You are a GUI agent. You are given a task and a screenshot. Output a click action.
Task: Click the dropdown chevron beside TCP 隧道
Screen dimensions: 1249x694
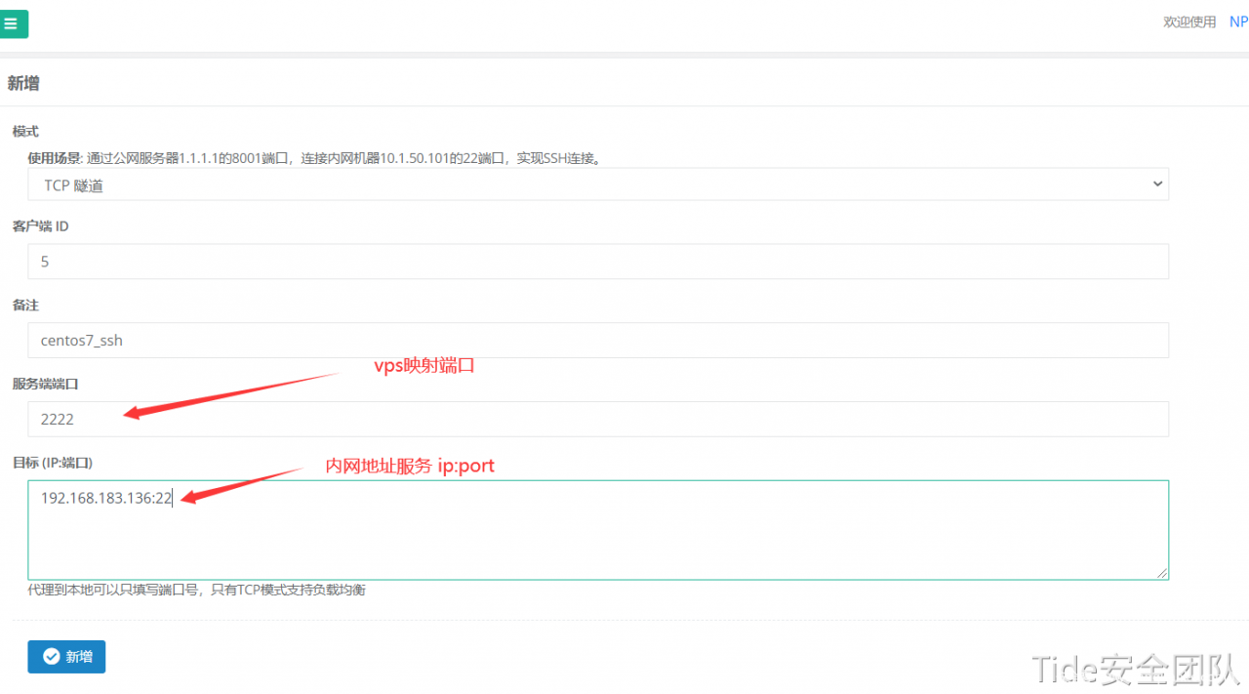pos(1157,184)
